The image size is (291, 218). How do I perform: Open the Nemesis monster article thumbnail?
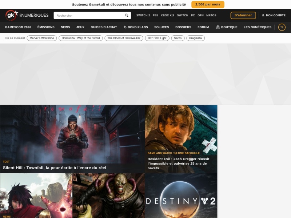tap(108, 196)
